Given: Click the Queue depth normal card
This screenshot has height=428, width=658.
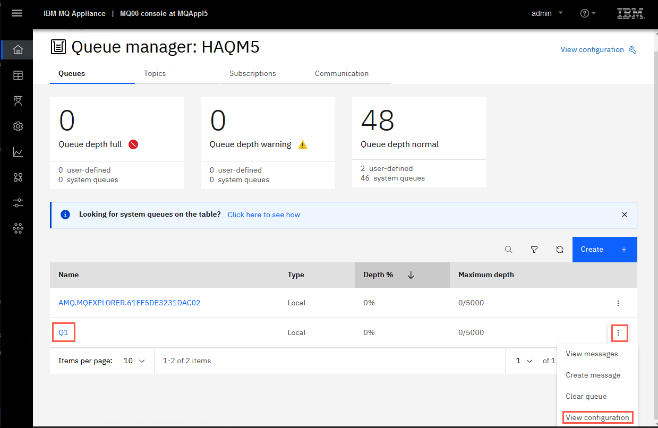Looking at the screenshot, I should pos(419,142).
